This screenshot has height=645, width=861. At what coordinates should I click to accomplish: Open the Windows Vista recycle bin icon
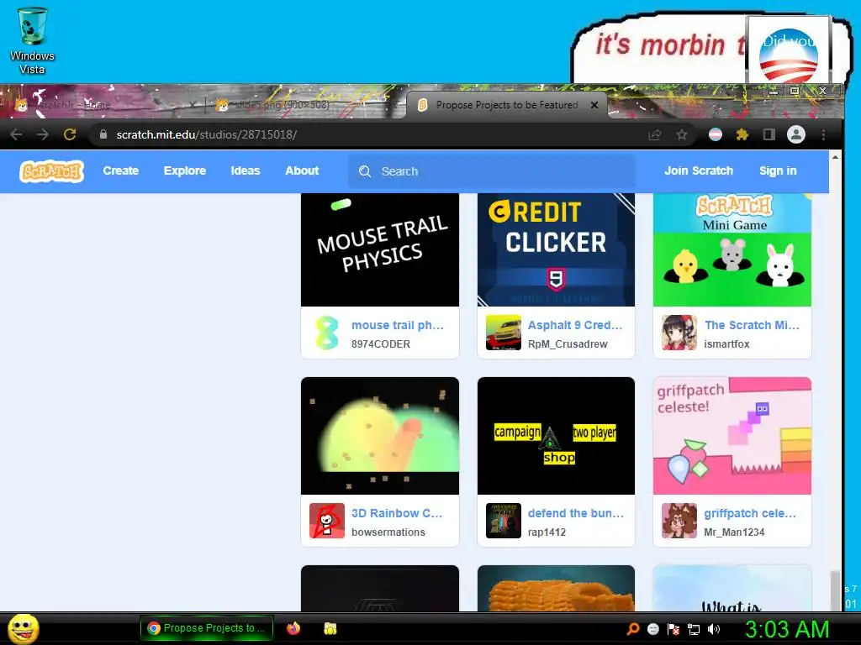pos(33,40)
